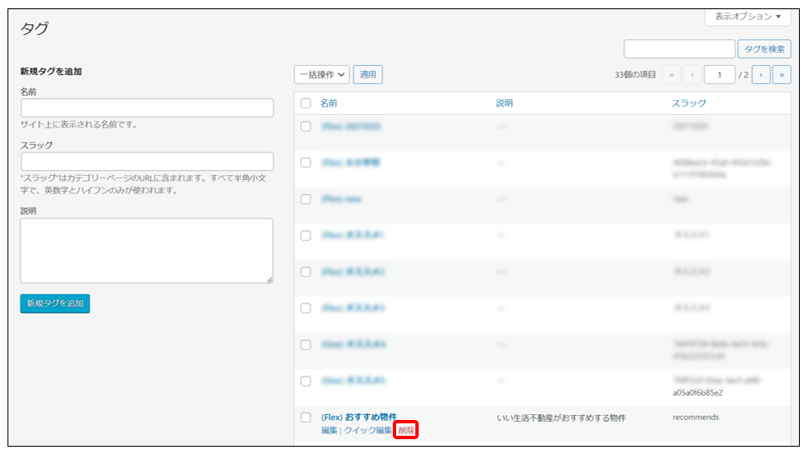Click the 新規タグを追加 submit button

tap(55, 303)
